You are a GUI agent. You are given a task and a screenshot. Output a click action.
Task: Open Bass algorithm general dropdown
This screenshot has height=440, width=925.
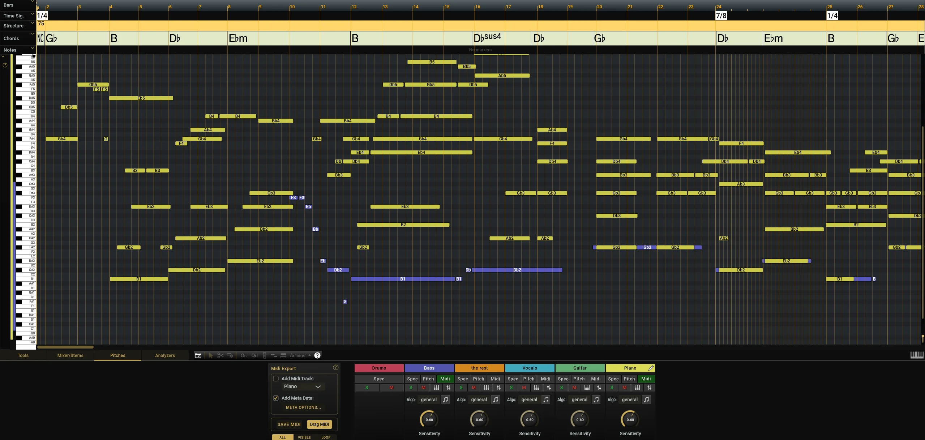(429, 400)
